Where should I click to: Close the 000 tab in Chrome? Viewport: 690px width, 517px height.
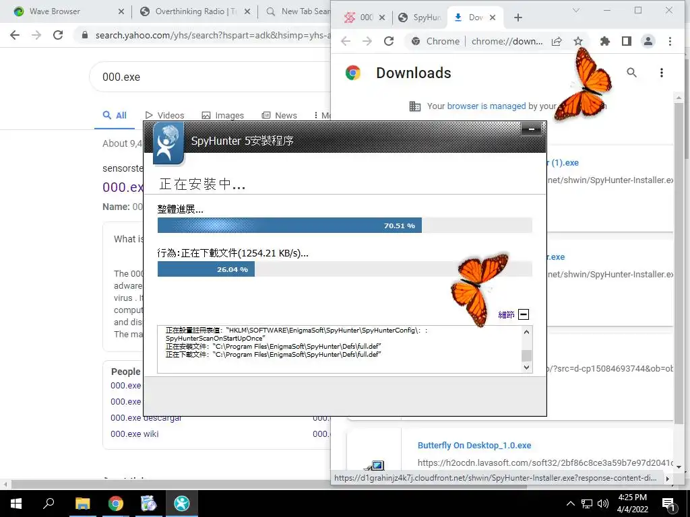(382, 18)
